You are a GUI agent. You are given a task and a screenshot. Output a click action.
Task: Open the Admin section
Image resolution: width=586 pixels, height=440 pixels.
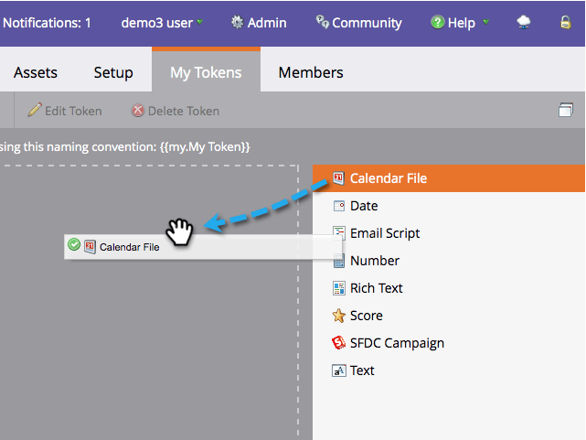coord(259,23)
